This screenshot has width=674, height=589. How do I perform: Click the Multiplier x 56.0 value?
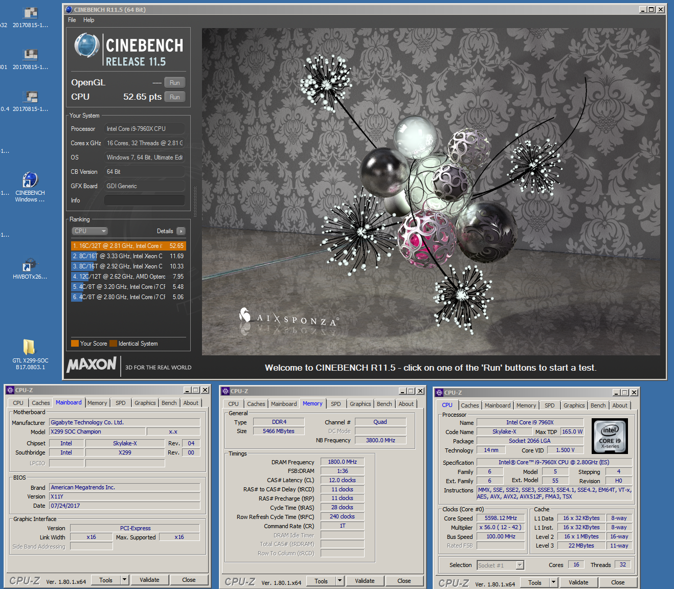point(501,527)
